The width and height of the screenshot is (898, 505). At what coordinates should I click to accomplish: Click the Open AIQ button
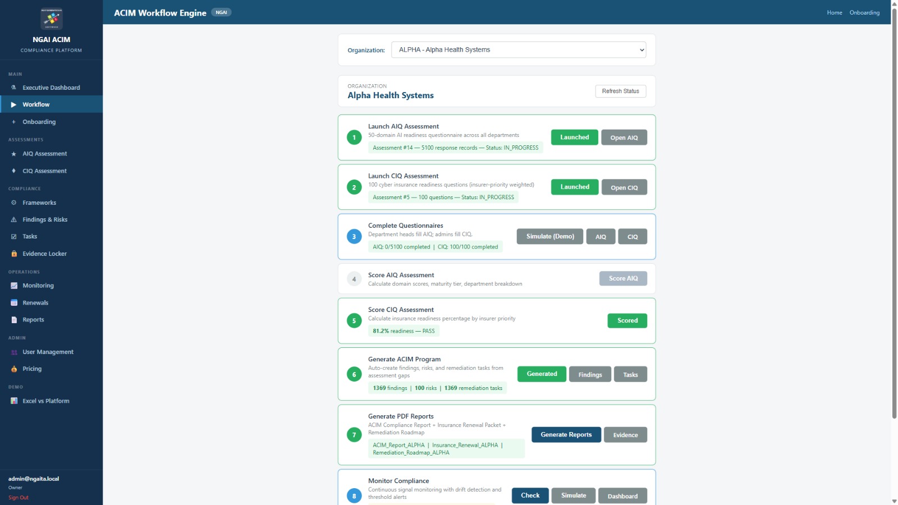coord(624,137)
